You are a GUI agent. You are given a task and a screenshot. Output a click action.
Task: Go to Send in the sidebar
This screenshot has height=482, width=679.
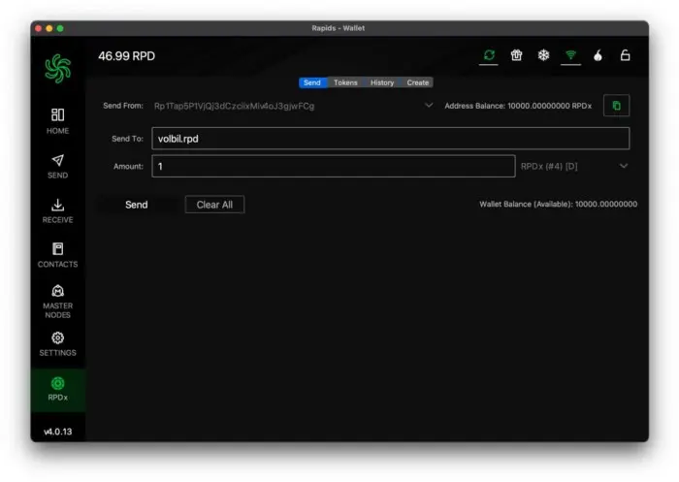pos(57,167)
